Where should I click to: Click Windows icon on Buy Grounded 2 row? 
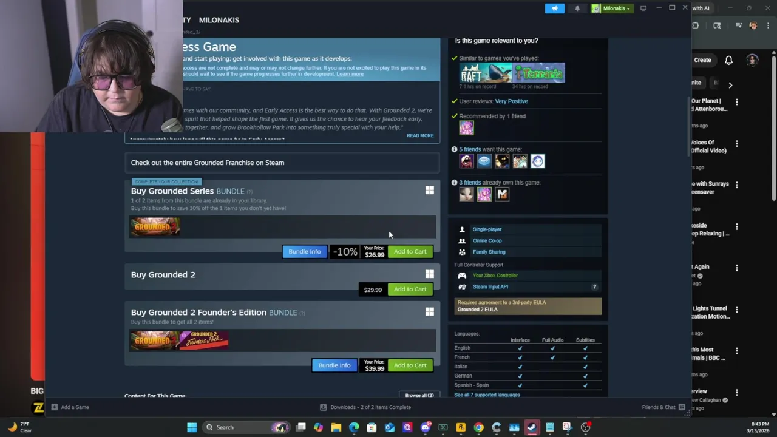430,274
